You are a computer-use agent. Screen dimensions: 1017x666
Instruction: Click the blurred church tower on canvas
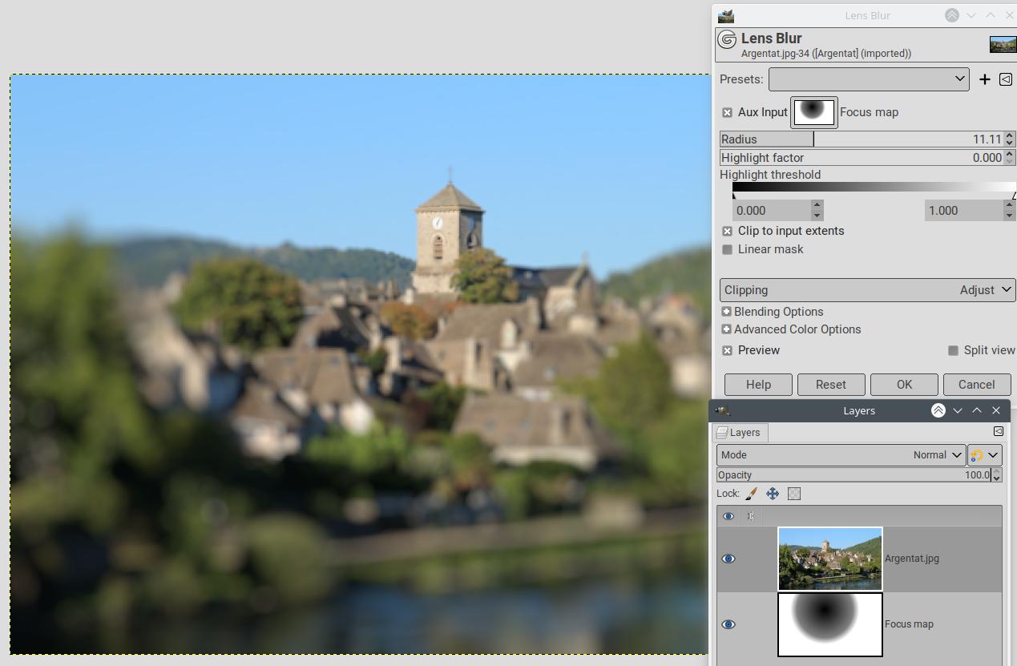point(449,232)
